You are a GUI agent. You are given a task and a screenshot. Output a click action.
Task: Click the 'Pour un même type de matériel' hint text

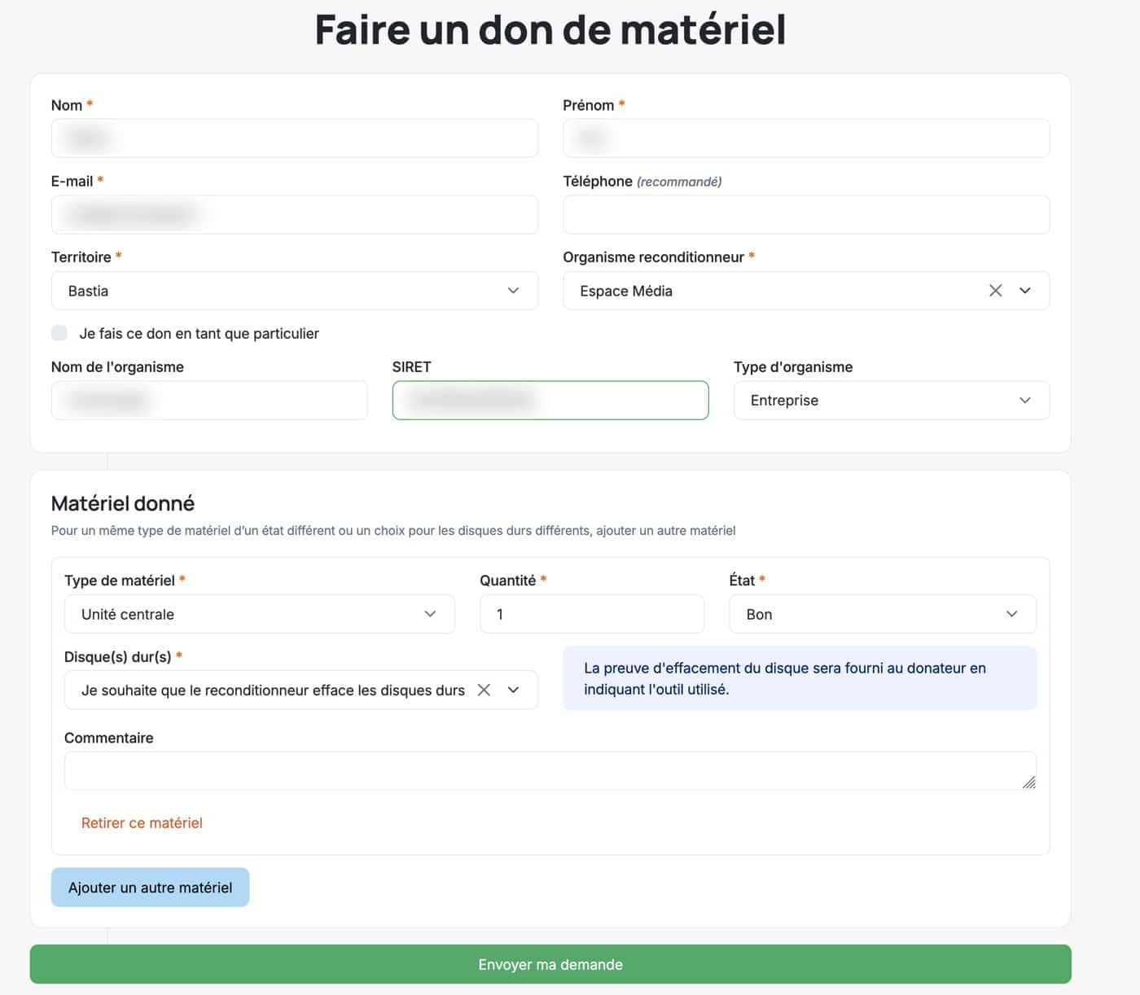[x=393, y=530]
